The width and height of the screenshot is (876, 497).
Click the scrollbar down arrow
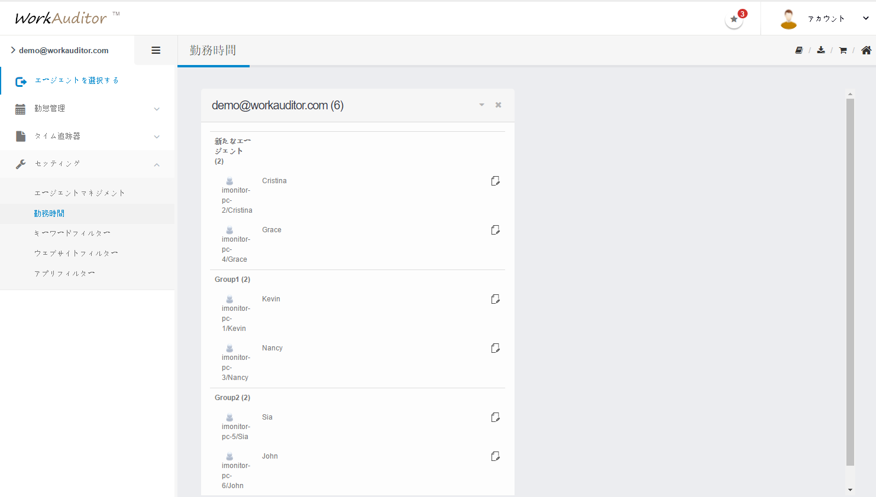click(x=850, y=490)
